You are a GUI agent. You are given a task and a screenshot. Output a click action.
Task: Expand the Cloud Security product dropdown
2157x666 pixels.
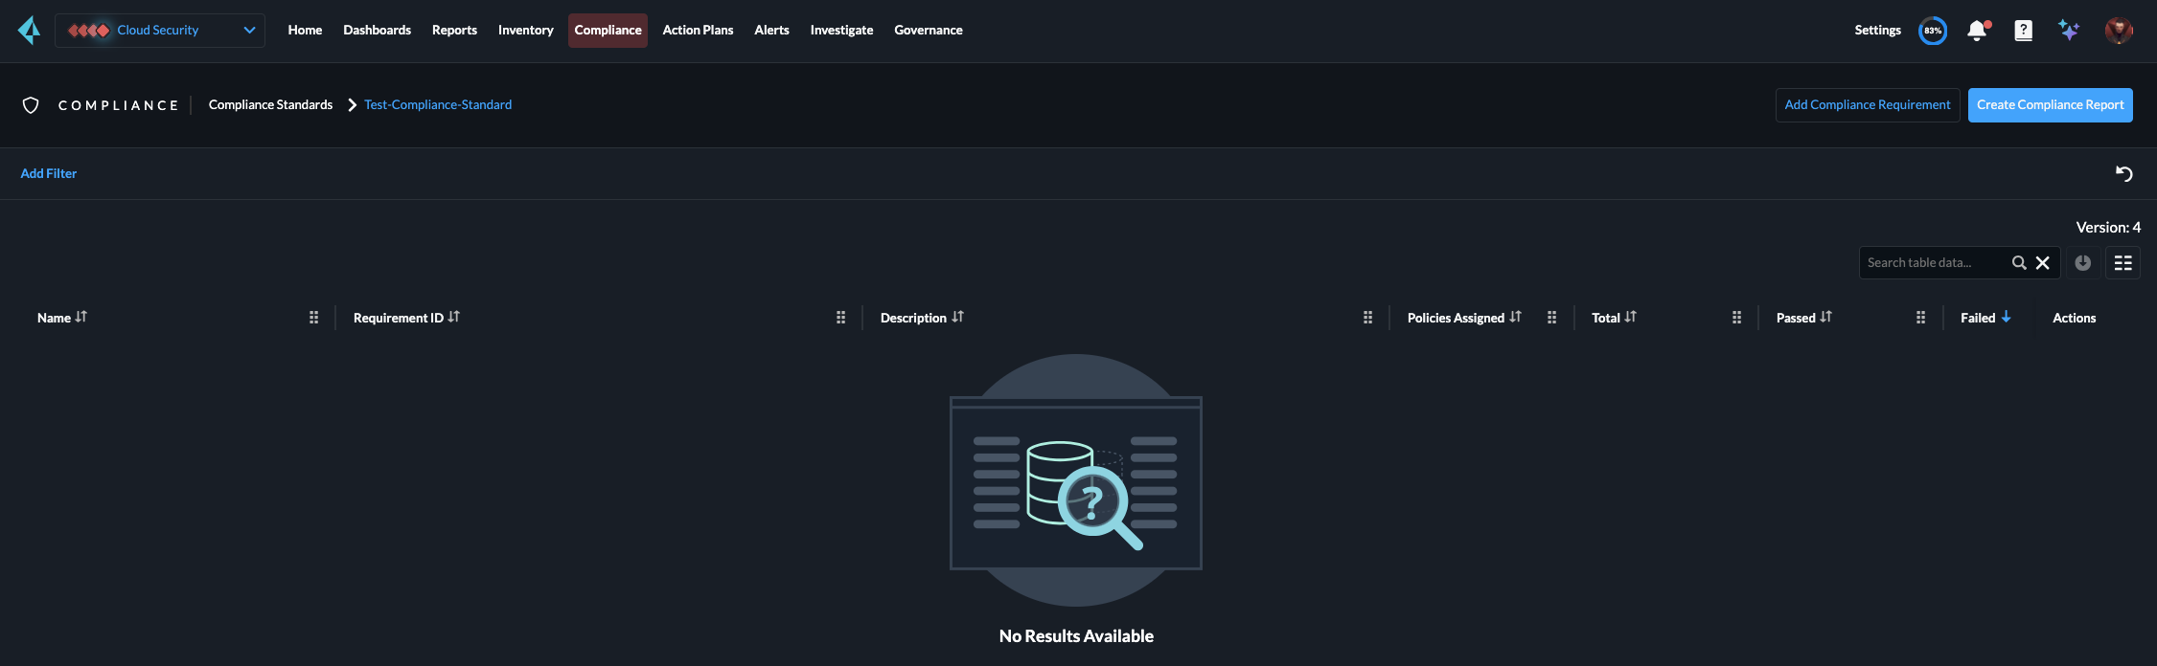click(249, 31)
